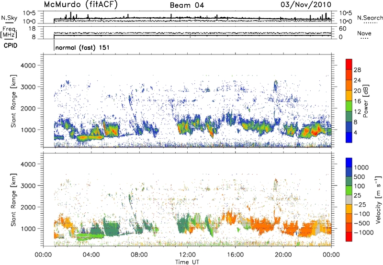This screenshot has width=383, height=265.
Task: Click the CPID label
Action: (11, 45)
